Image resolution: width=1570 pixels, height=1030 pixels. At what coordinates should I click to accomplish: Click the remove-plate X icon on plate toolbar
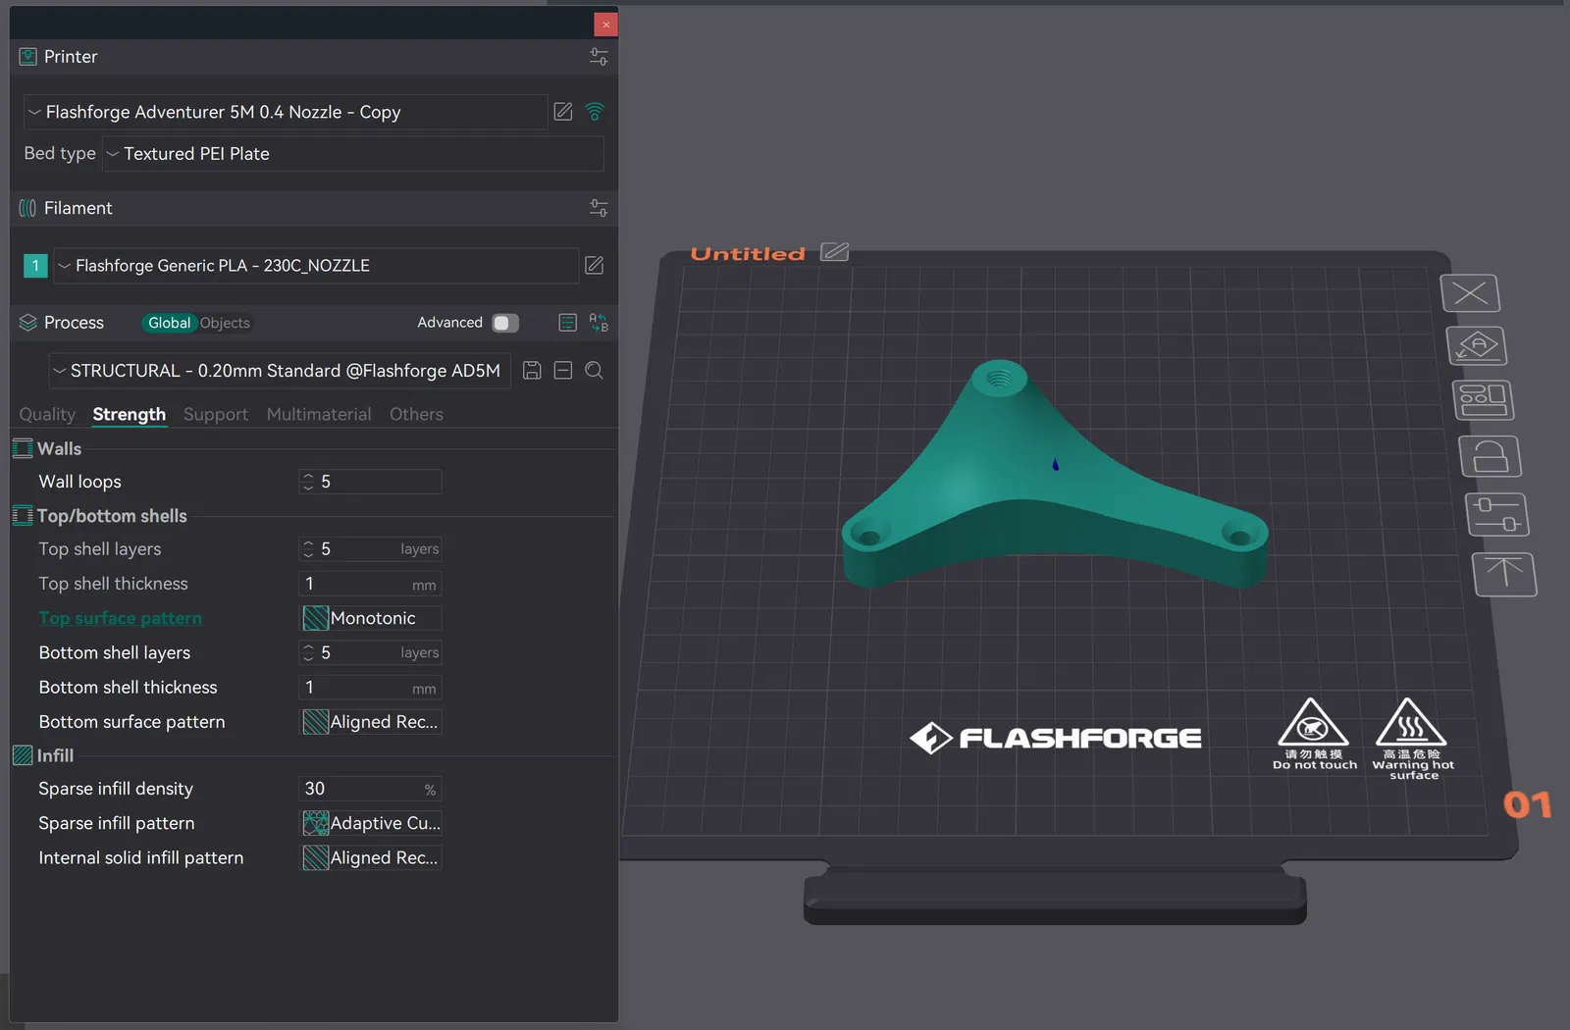click(1470, 292)
